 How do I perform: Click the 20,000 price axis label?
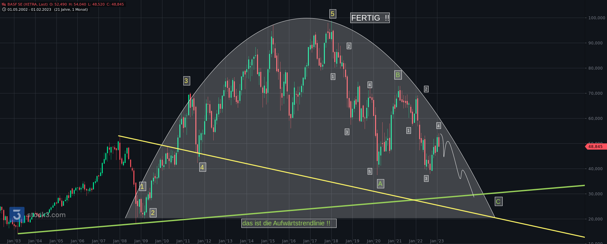click(x=596, y=219)
